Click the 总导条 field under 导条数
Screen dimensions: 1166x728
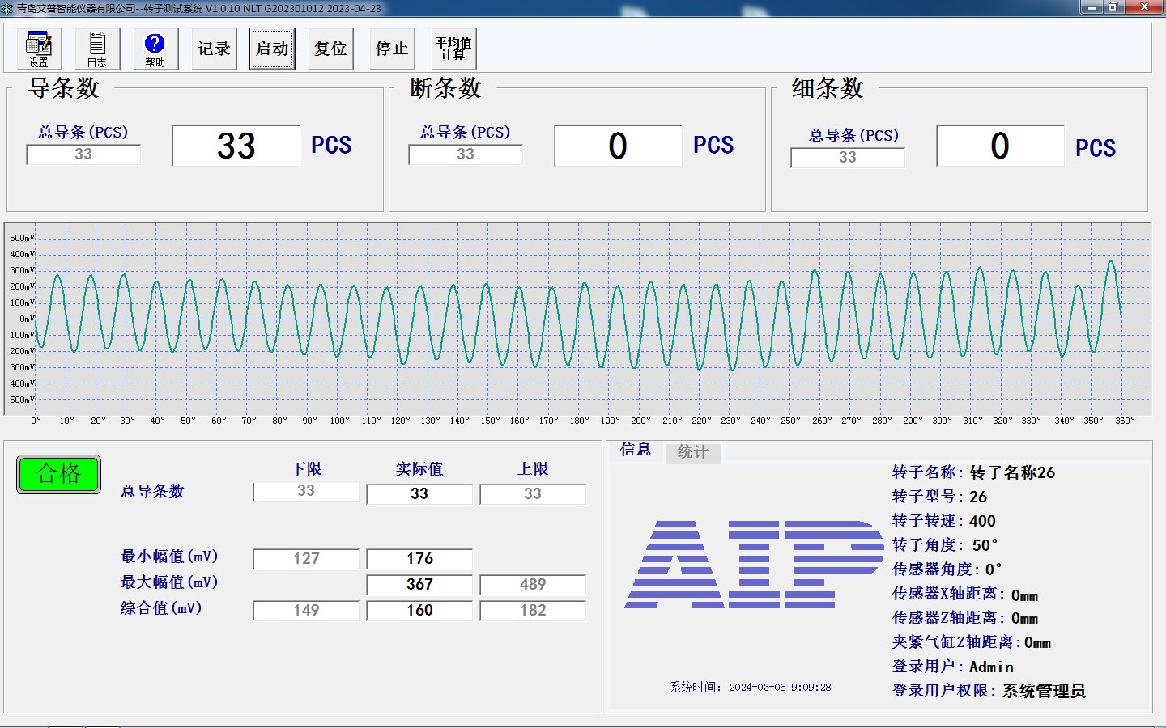click(83, 154)
